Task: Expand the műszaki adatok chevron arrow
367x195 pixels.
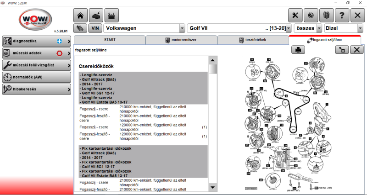Action: click(x=69, y=53)
